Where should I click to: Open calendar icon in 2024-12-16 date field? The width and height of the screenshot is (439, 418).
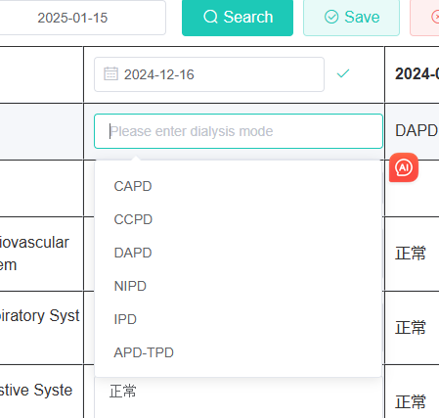[110, 73]
